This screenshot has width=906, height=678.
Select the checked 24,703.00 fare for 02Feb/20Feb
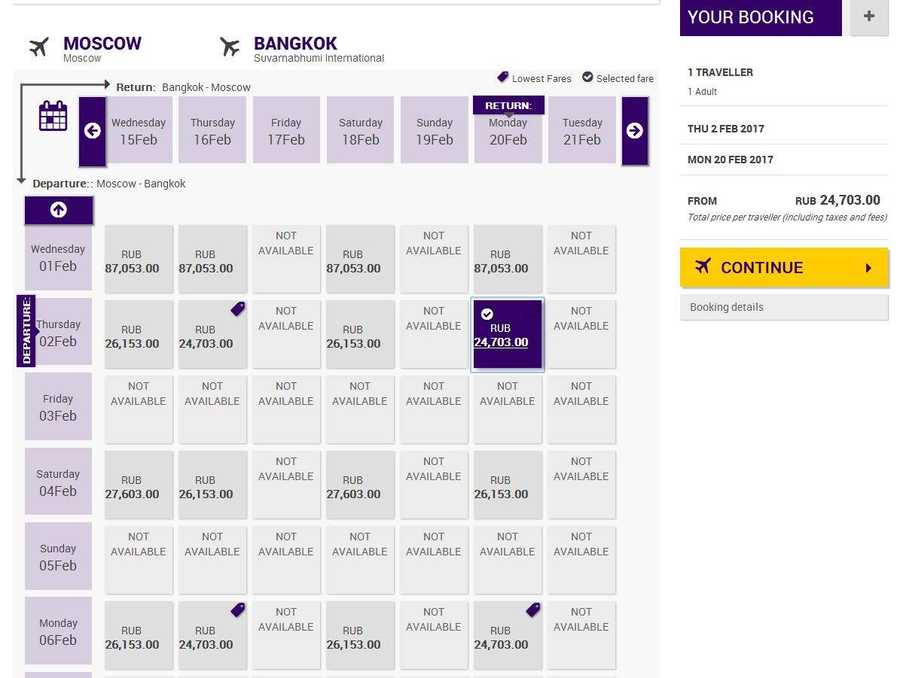point(508,335)
